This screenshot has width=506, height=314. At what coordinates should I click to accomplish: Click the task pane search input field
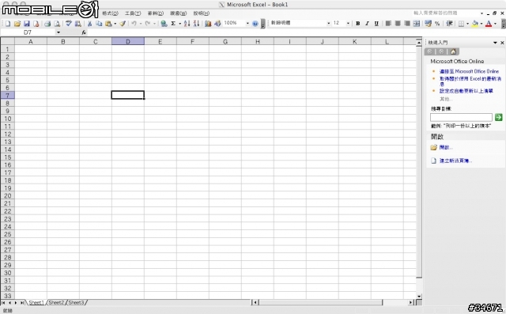coord(461,117)
